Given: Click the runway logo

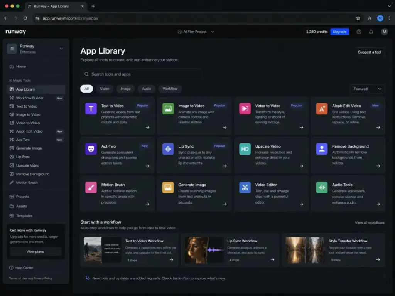Looking at the screenshot, I should pyautogui.click(x=15, y=32).
